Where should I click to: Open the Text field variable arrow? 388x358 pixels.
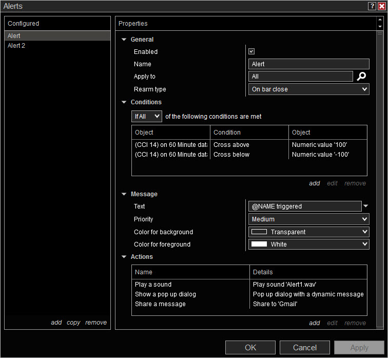coord(365,206)
